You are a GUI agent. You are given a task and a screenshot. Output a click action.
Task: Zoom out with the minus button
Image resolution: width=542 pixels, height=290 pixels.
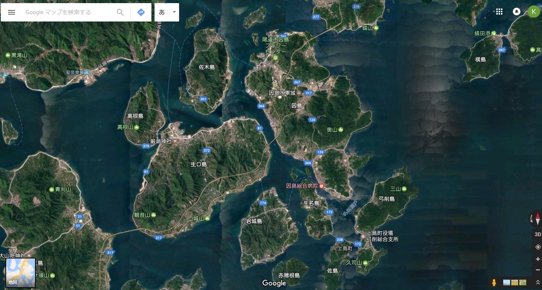[x=537, y=270]
